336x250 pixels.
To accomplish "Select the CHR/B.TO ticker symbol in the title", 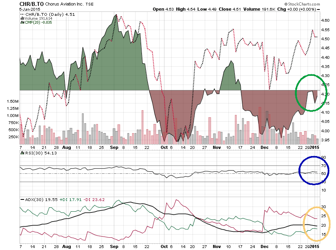I will coord(32,4).
